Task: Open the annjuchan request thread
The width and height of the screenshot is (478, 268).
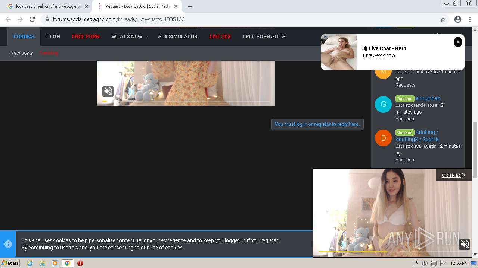Action: (428, 98)
